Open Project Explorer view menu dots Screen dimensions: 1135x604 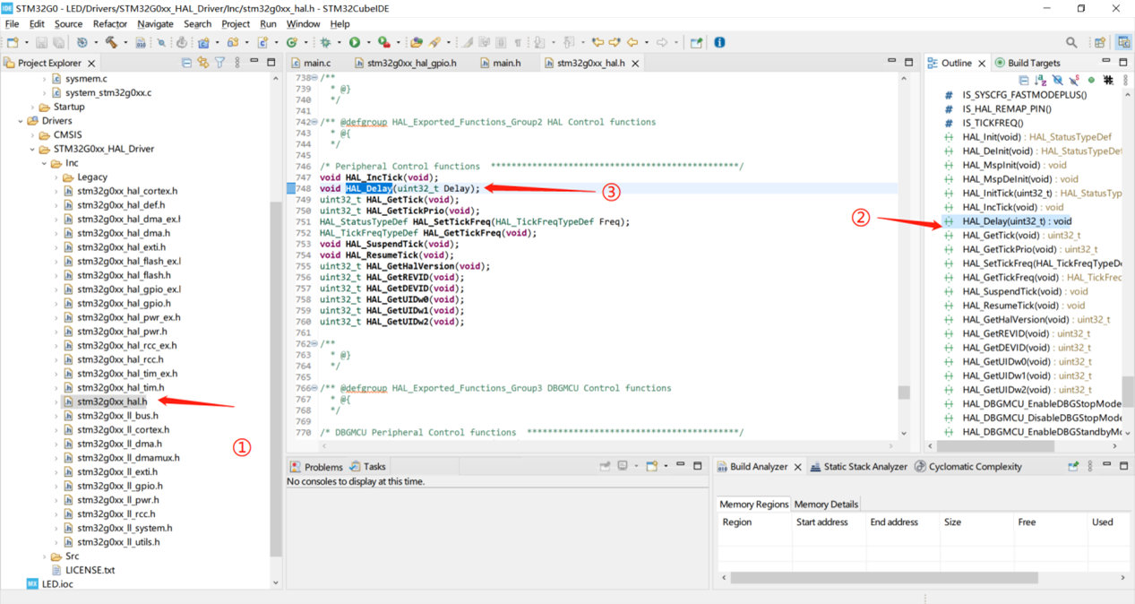(x=237, y=63)
